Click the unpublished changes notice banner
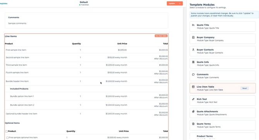Image resolution: width=259 pixels, height=140 pixels. [224, 15]
